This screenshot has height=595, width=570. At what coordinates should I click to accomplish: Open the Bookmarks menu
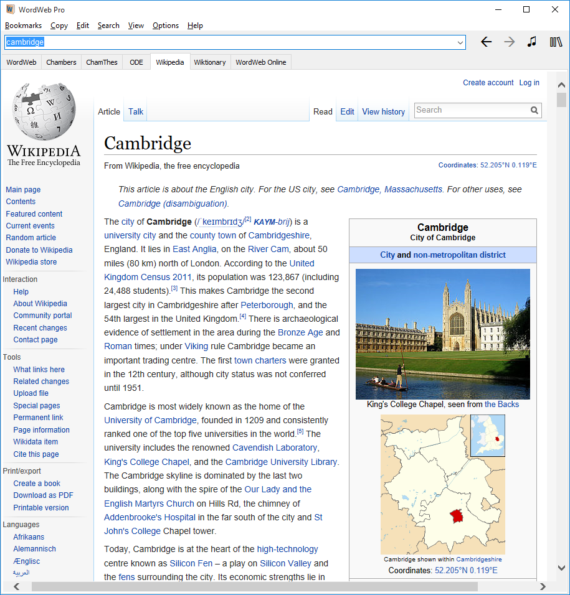coord(23,26)
